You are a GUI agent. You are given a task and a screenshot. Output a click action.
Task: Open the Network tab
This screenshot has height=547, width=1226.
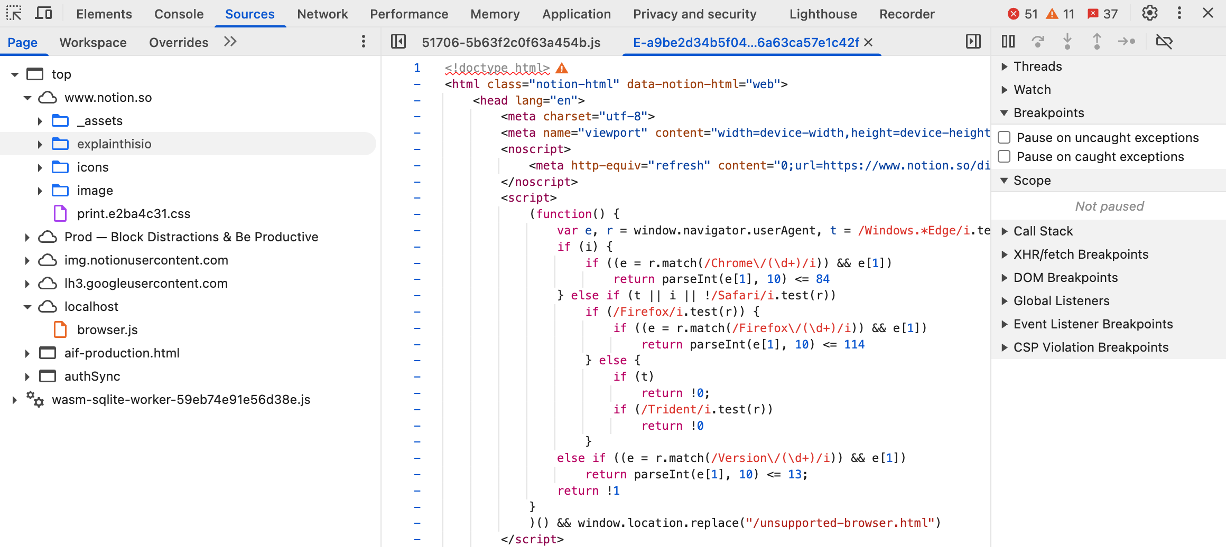(322, 14)
